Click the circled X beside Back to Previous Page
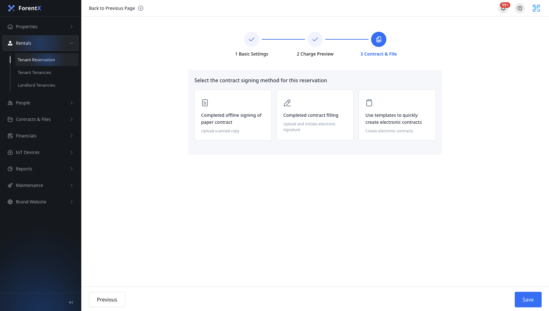This screenshot has height=311, width=549. [x=141, y=8]
